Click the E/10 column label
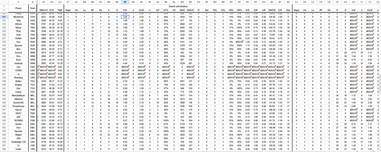381x152 pixels. click(x=52, y=10)
